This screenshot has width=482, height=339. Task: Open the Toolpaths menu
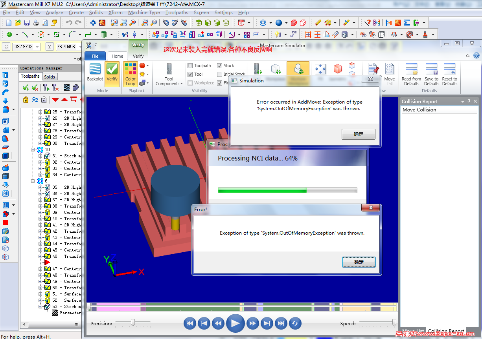[177, 13]
